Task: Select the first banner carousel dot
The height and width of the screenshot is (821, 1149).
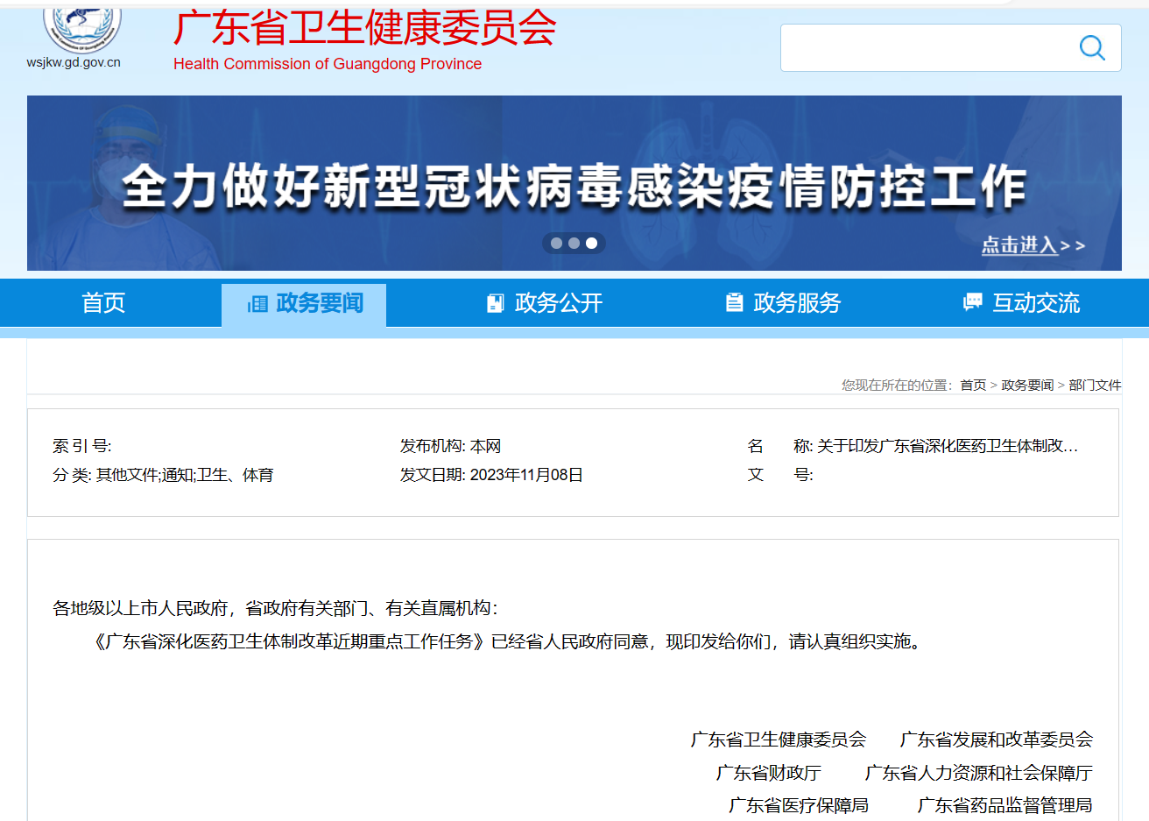Action: (x=556, y=244)
